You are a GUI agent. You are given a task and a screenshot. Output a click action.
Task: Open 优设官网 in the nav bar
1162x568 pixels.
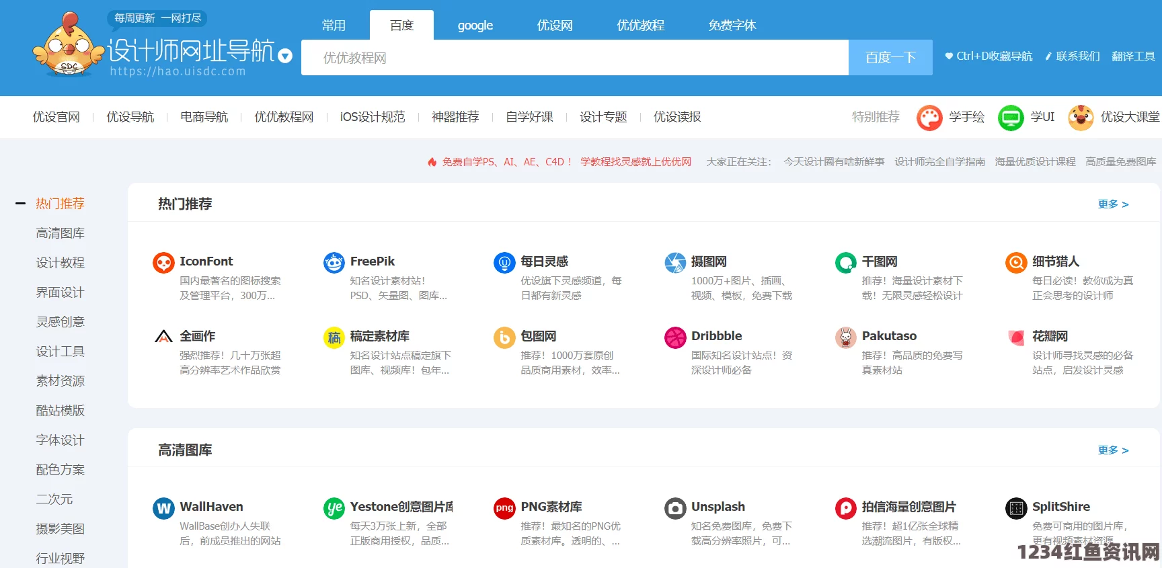(x=56, y=117)
